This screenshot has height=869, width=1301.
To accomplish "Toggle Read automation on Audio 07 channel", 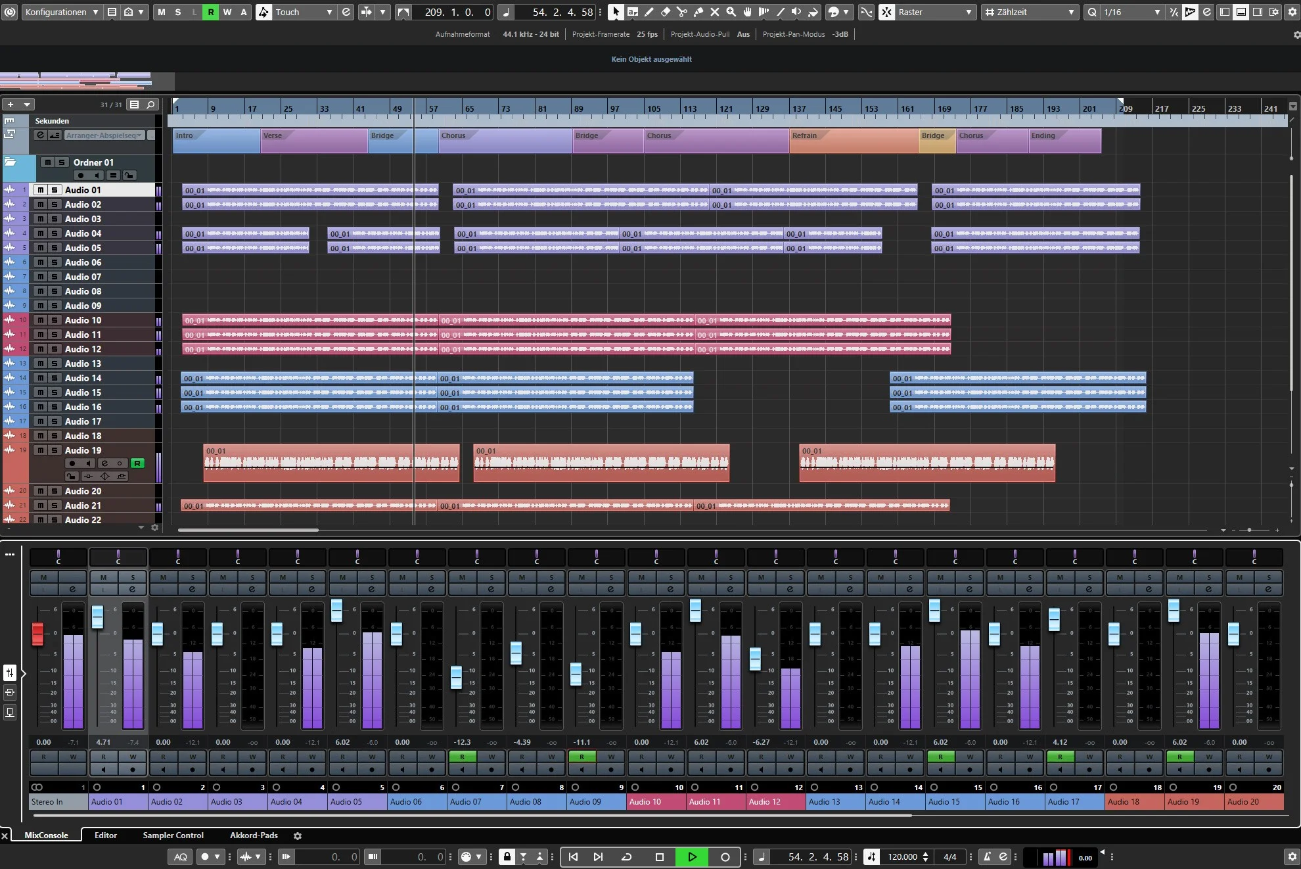I will [x=463, y=757].
